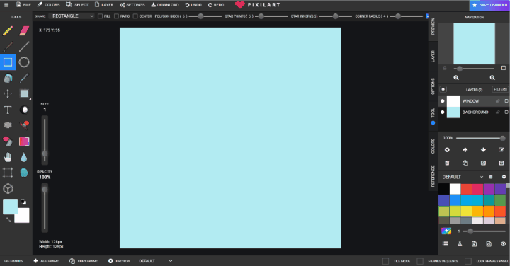
Task: Delete the Default palette trash icon
Action: coord(491,177)
